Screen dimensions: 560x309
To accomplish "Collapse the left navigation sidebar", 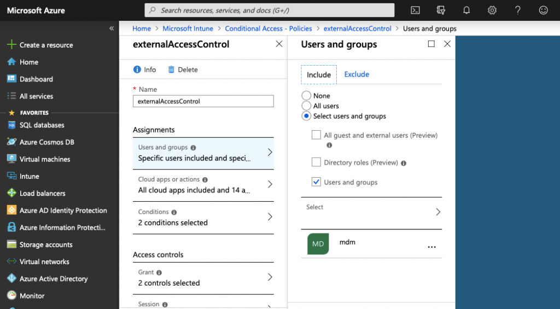I will tap(112, 28).
